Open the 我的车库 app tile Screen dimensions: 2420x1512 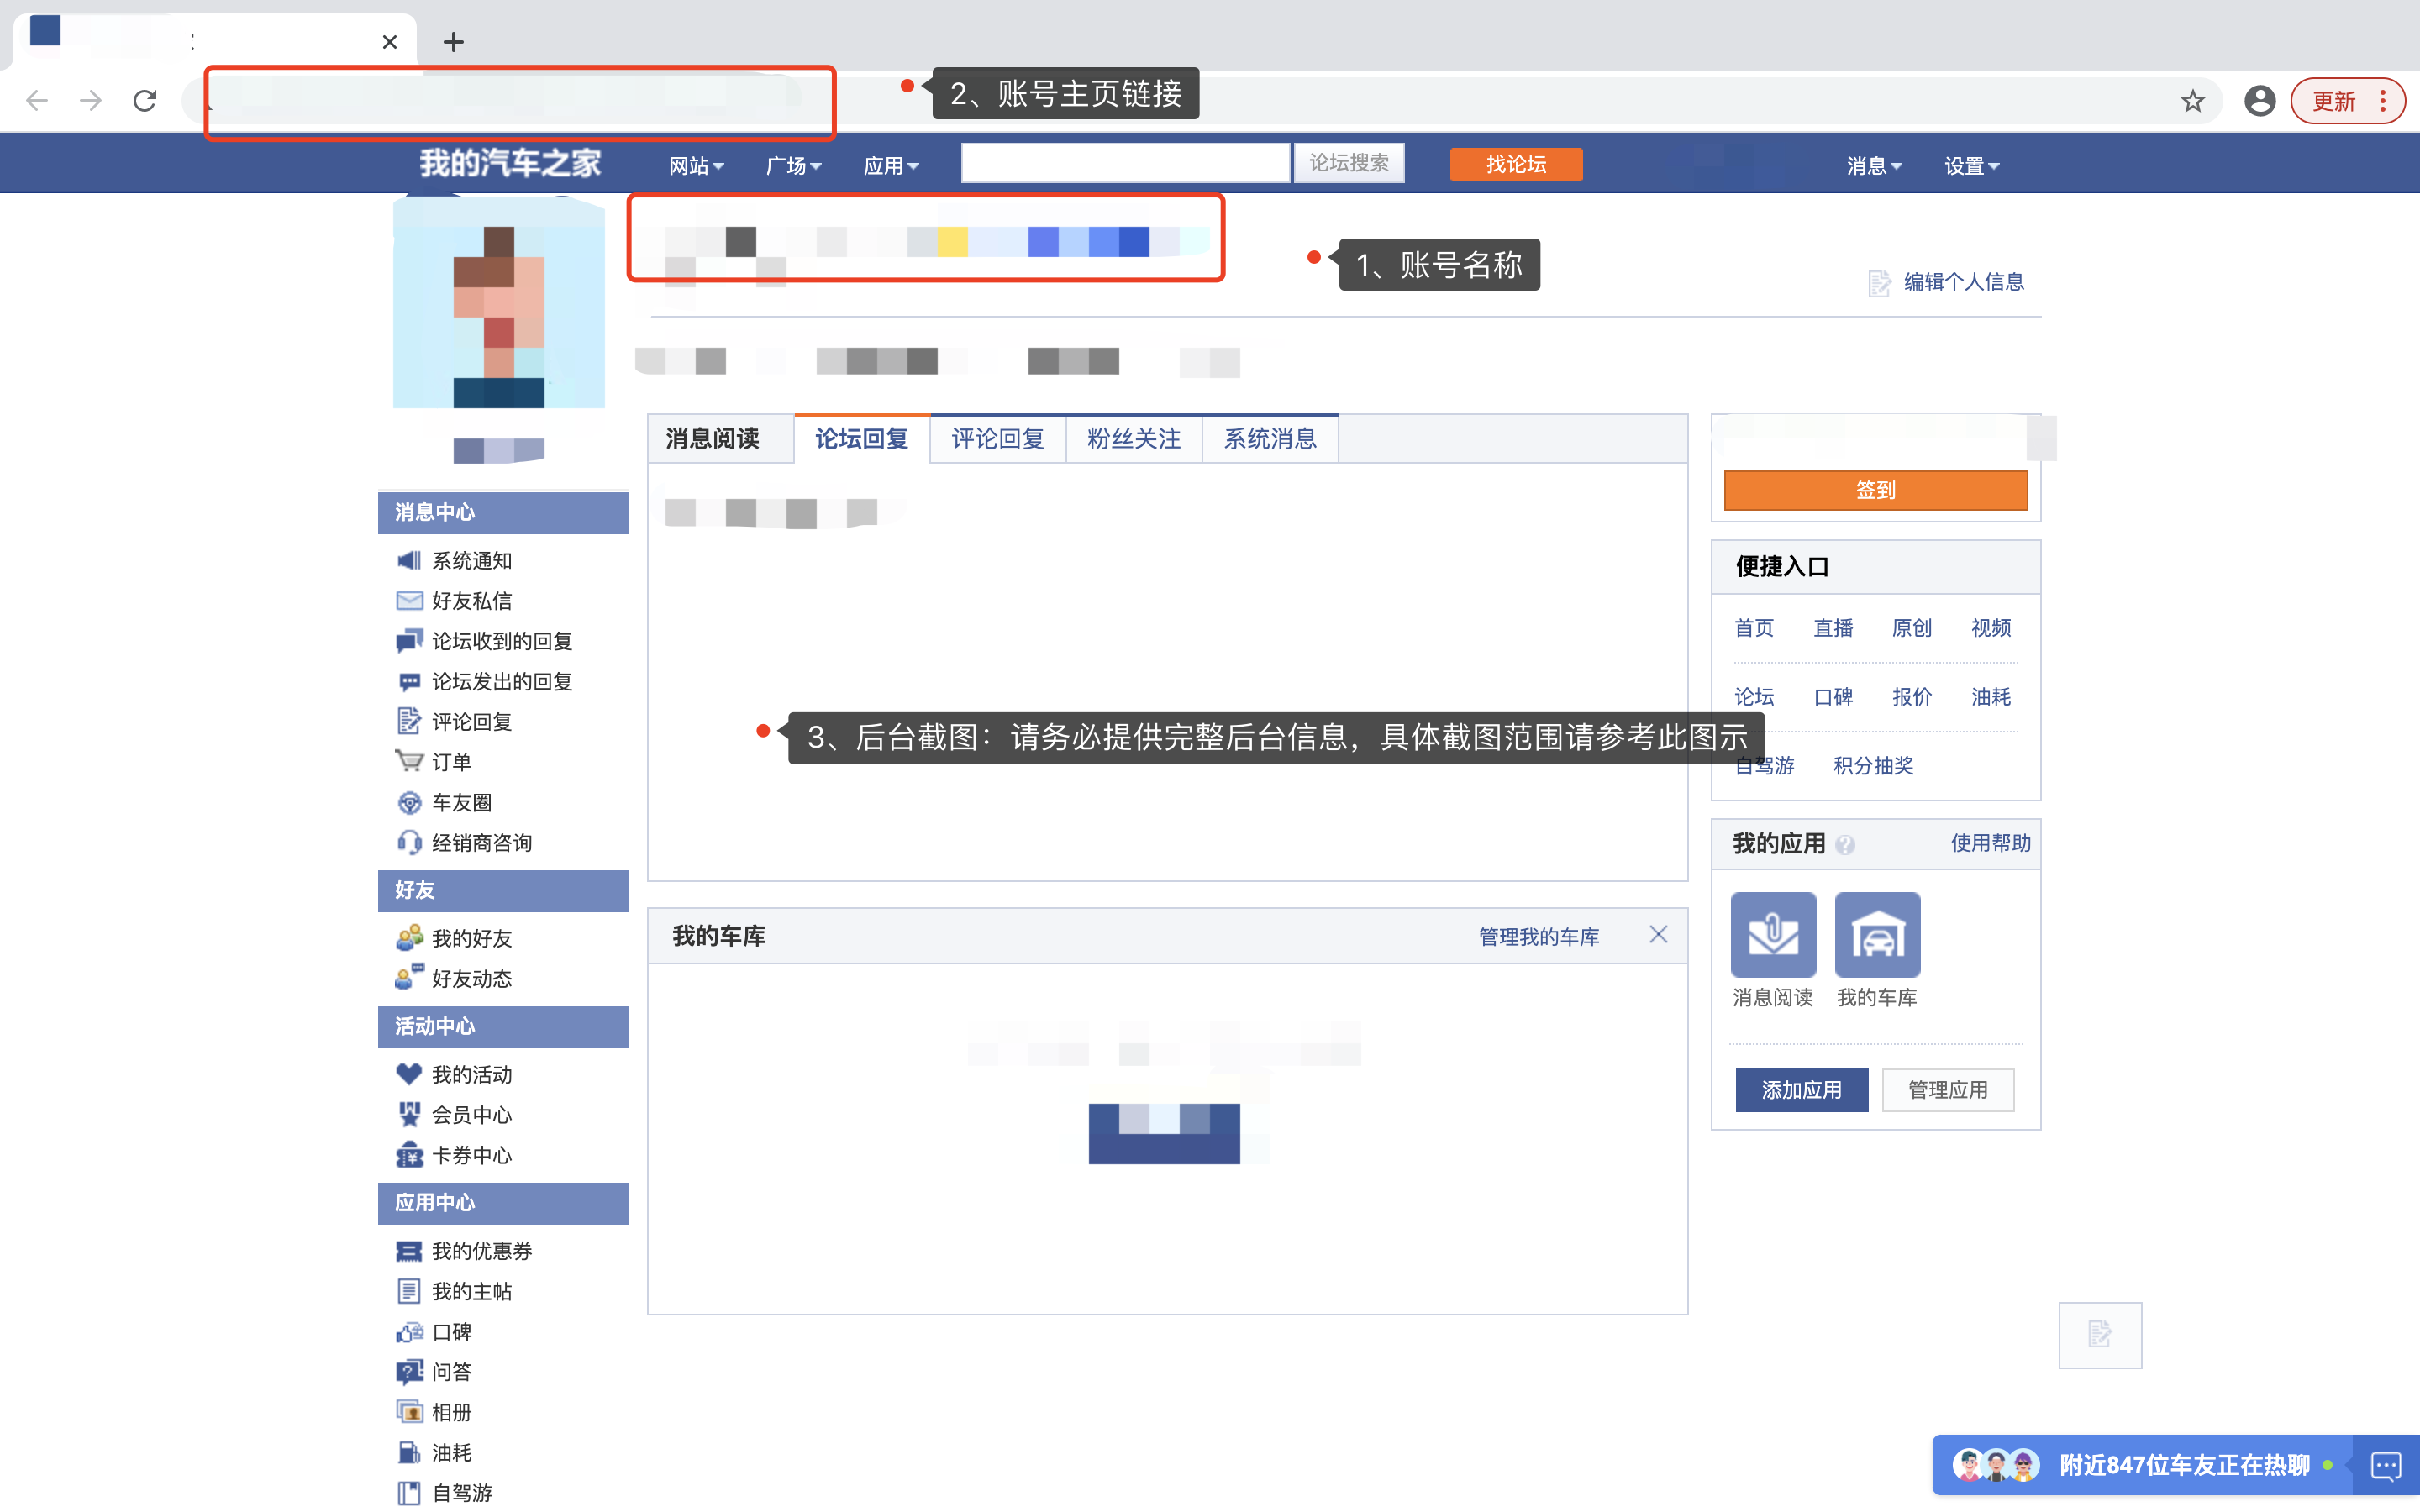click(x=1877, y=934)
